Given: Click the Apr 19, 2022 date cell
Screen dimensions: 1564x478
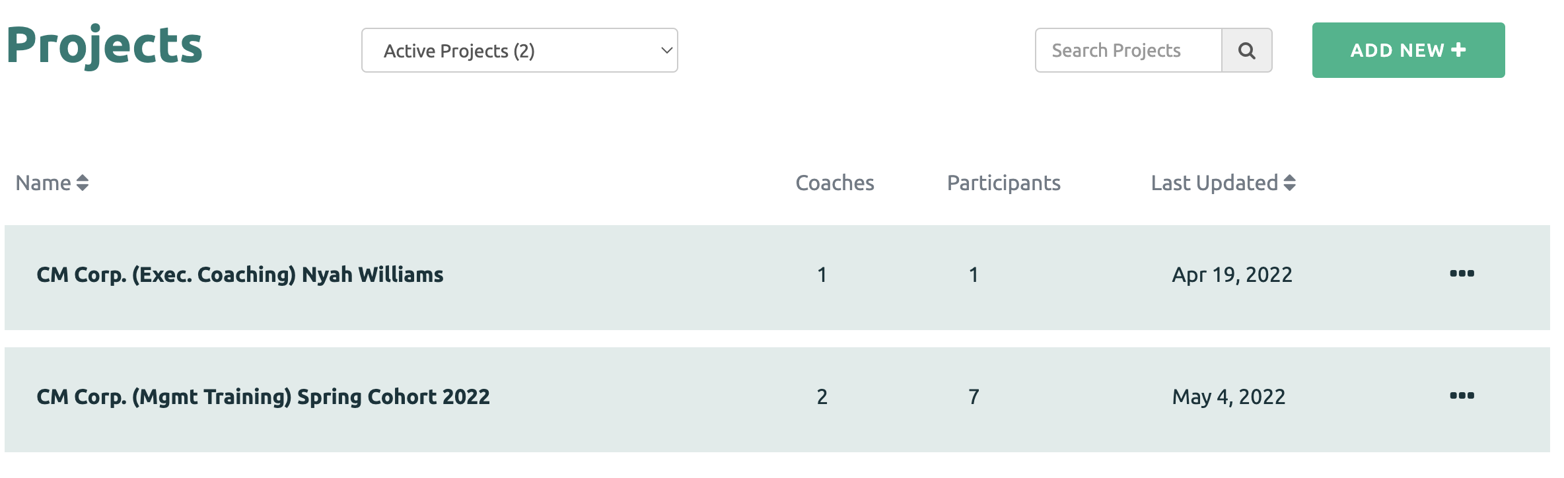Looking at the screenshot, I should (1232, 275).
